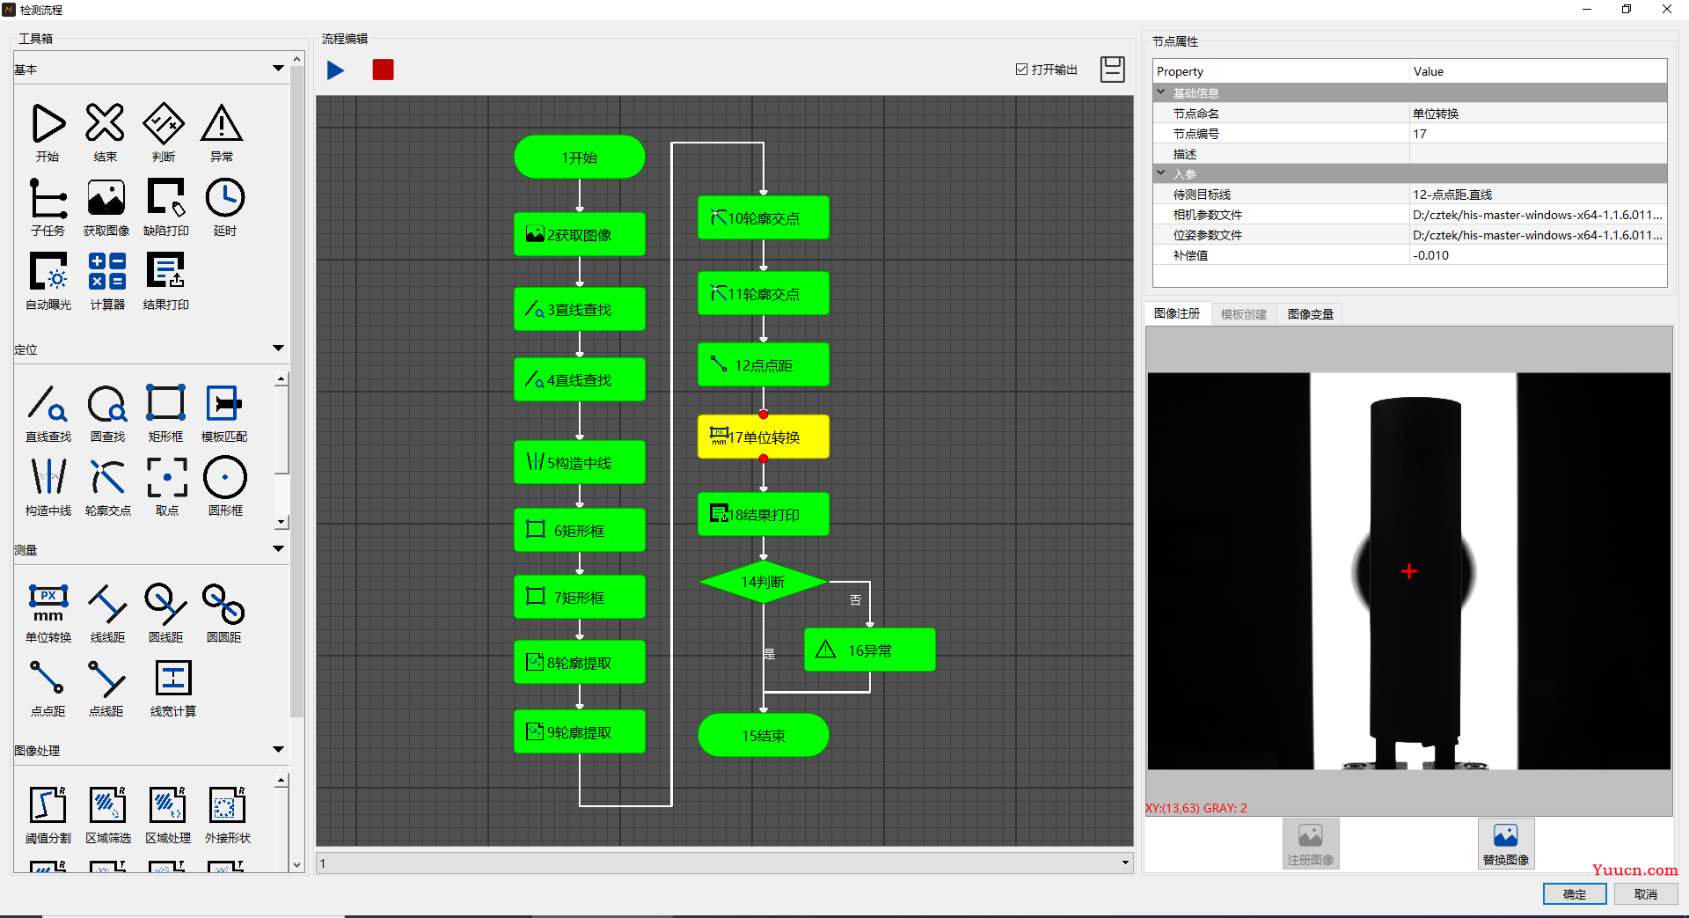
Task: Choose the 圆查找 circle find tool
Action: click(107, 403)
